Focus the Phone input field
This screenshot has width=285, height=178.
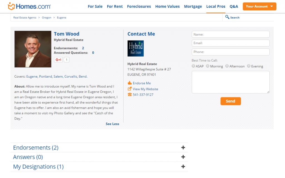click(x=231, y=52)
